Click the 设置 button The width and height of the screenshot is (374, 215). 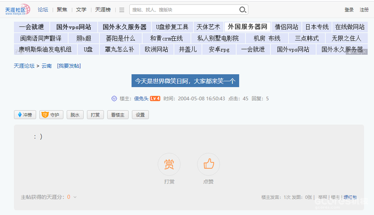click(140, 115)
